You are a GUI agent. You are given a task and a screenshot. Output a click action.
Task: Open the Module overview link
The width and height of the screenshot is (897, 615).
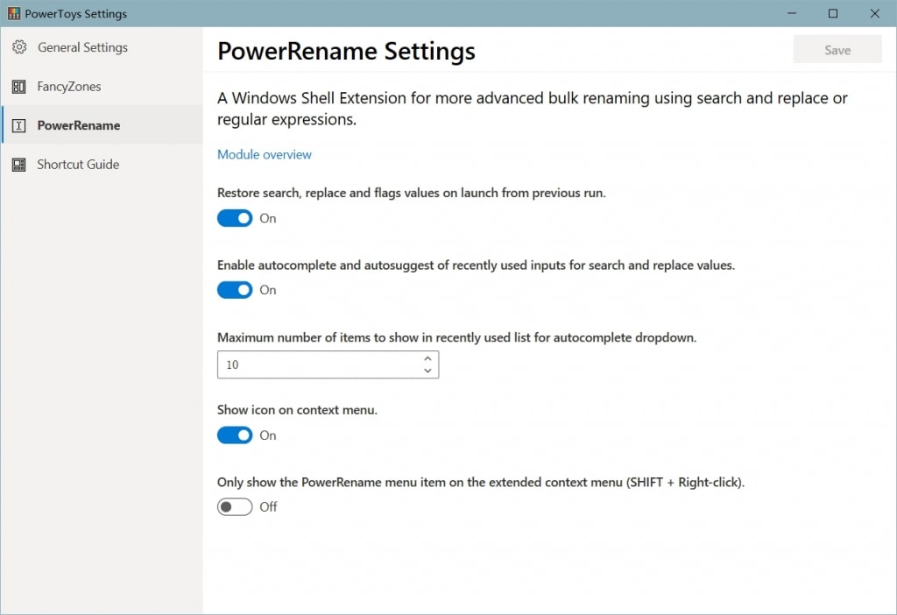265,154
